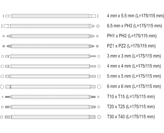Image resolution: width=164 pixels, height=133 pixels.
Task: Click the T20 x T25 label text
Action: 131,107
